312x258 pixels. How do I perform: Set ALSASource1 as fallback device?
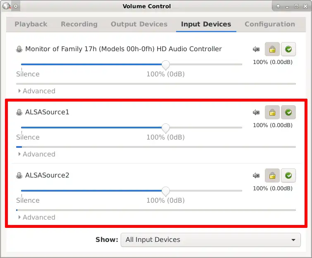[288, 113]
